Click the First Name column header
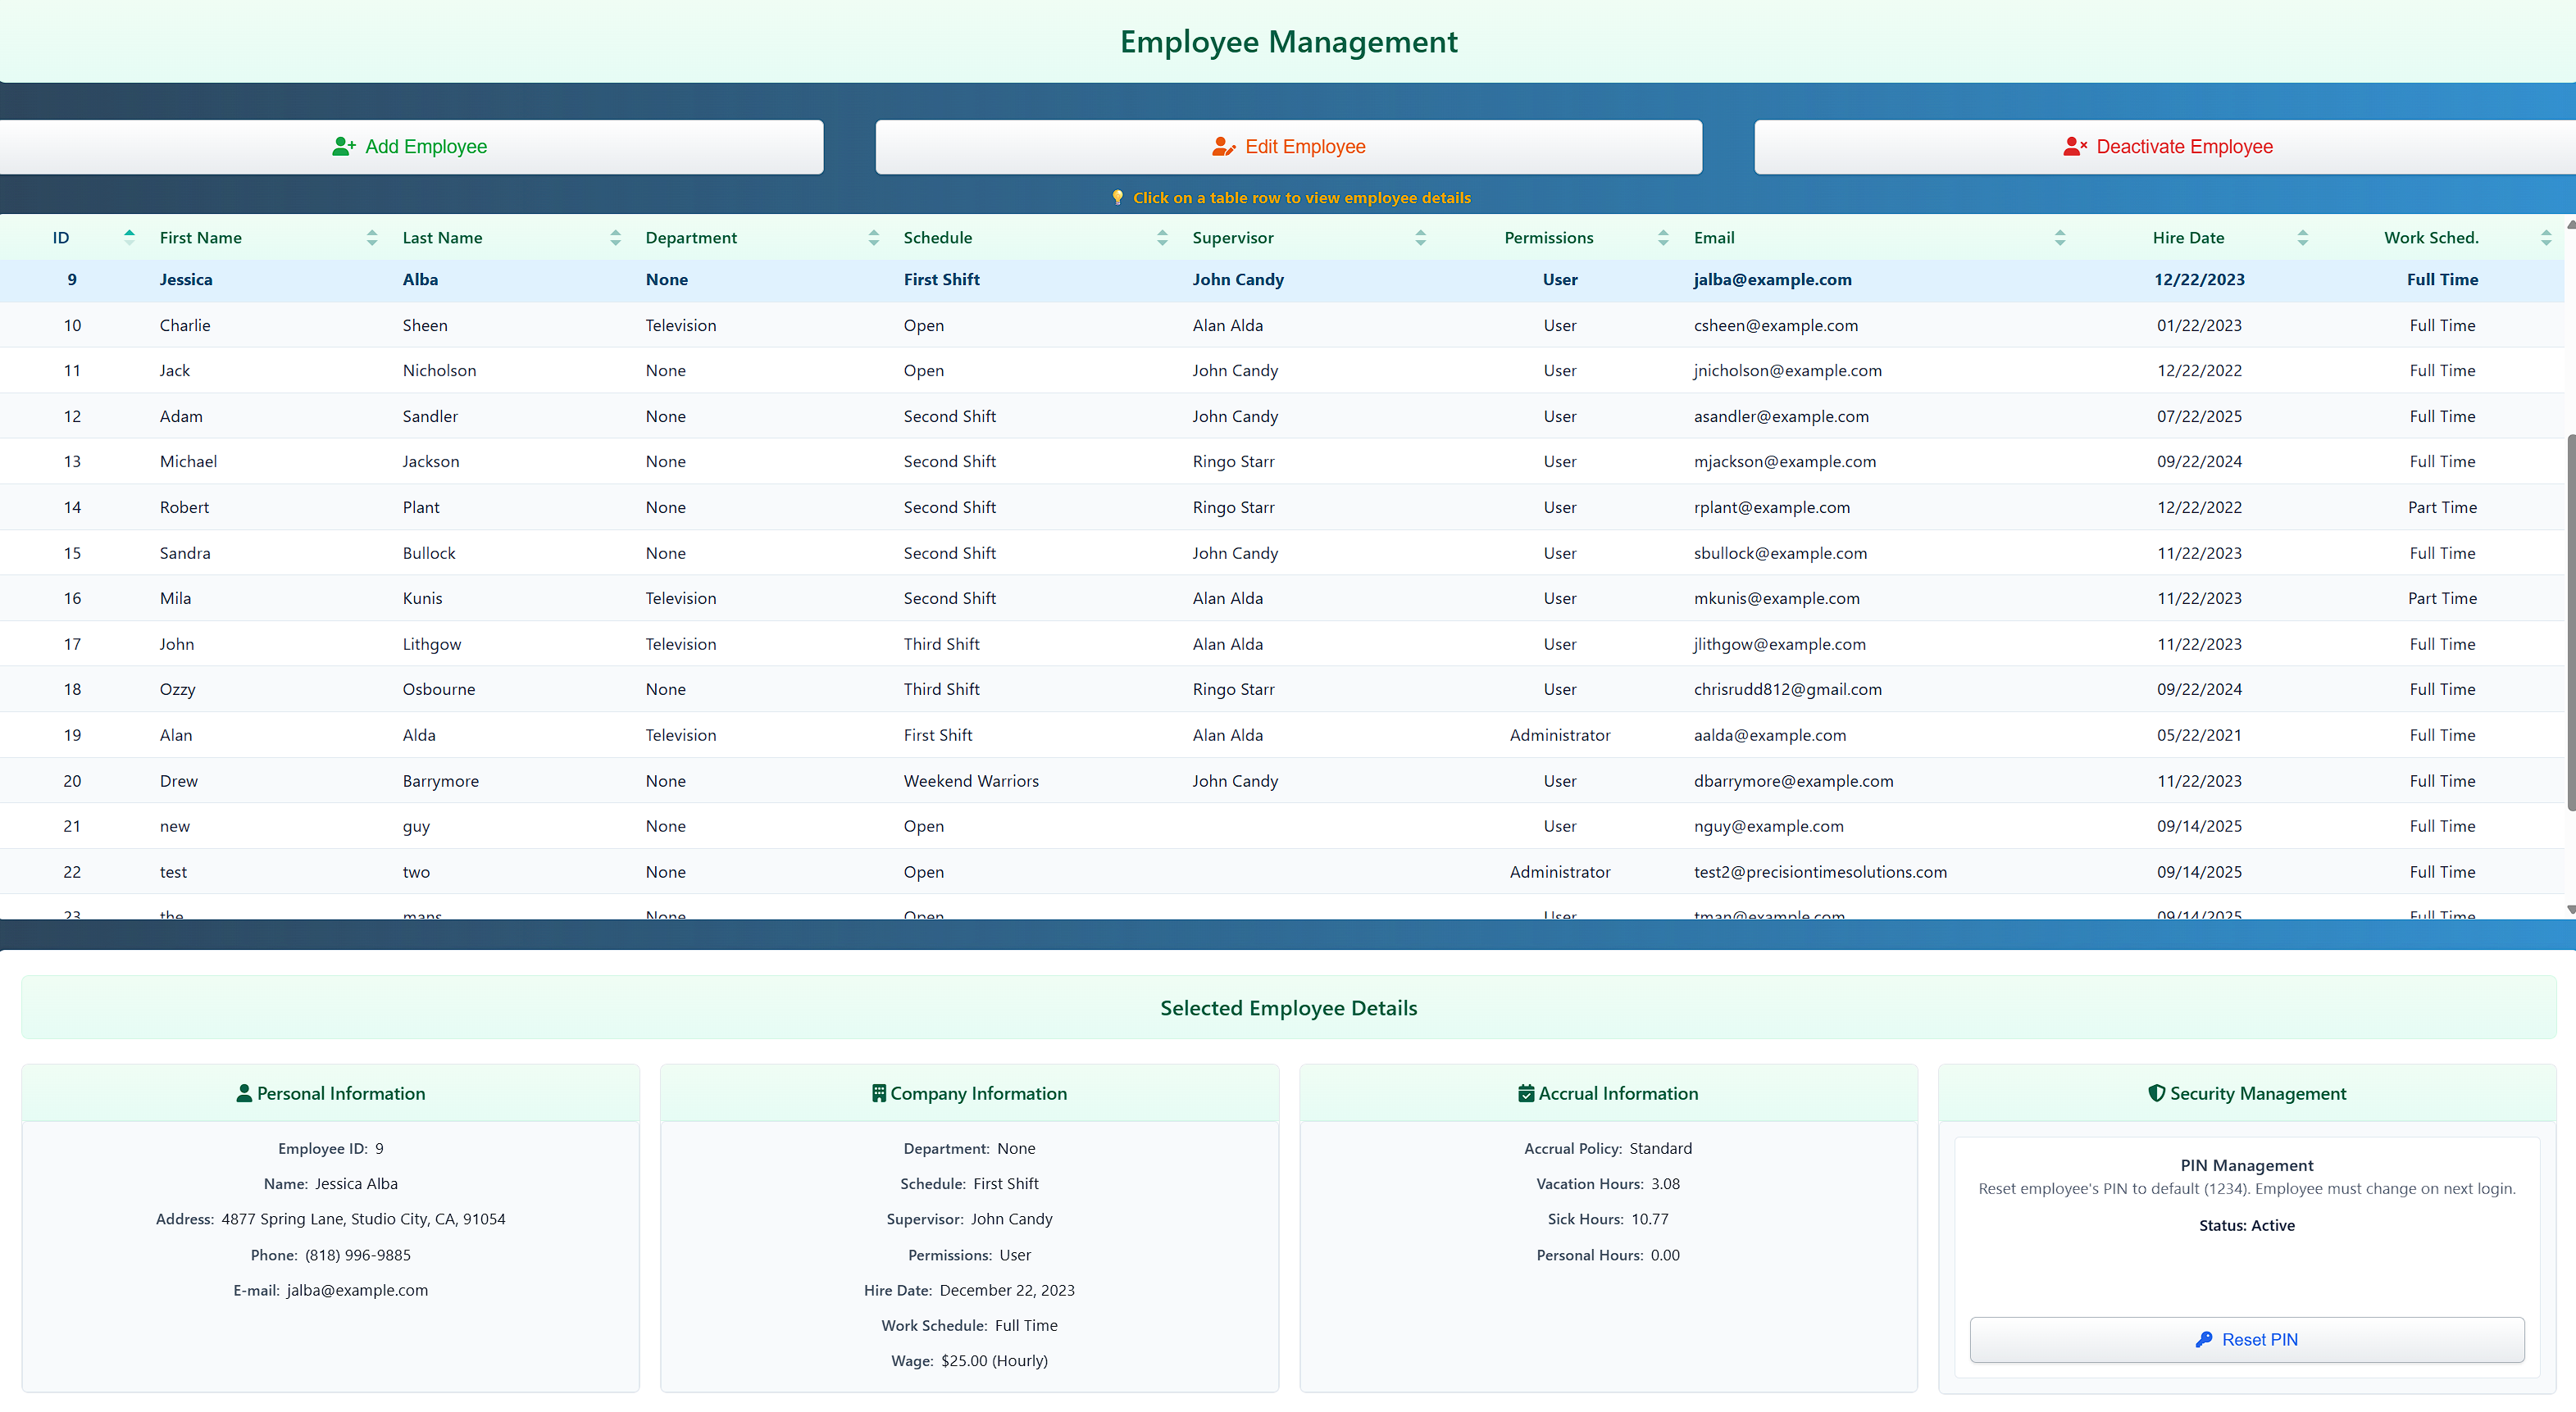This screenshot has width=2576, height=1412. (201, 237)
